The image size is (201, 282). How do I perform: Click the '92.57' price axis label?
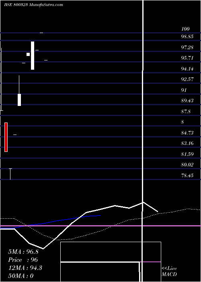[187, 79]
